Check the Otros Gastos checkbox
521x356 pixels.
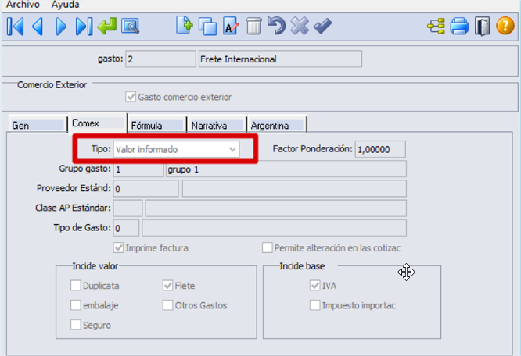(x=167, y=305)
